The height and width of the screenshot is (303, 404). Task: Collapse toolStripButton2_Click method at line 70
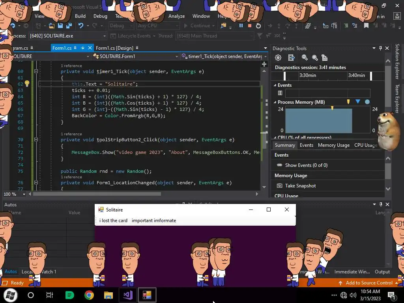tap(36, 139)
